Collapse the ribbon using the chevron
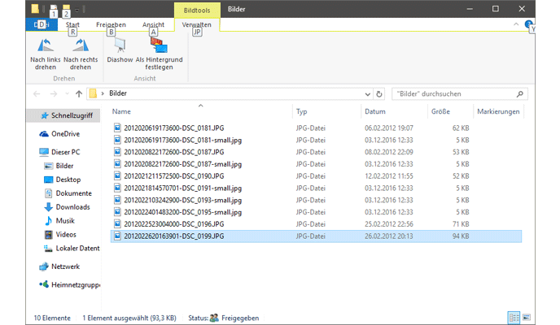560x325 pixels. point(516,25)
